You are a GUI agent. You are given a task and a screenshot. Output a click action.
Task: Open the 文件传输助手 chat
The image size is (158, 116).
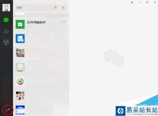pos(41,24)
